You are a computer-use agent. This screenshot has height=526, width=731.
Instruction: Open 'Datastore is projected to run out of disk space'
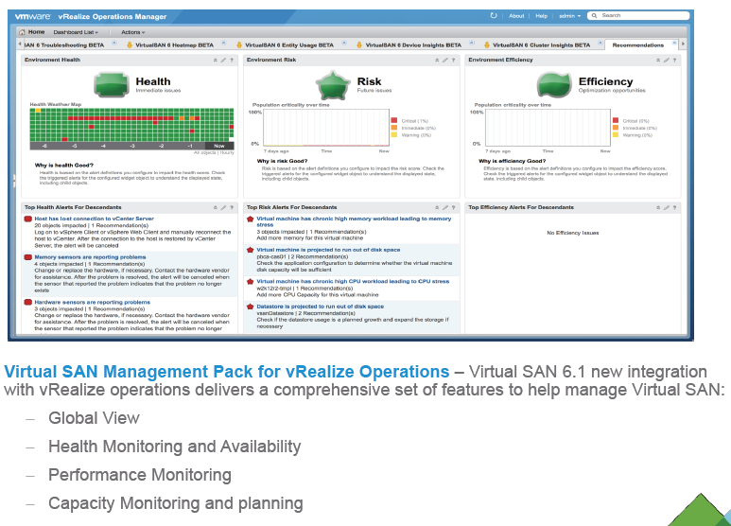coord(321,307)
